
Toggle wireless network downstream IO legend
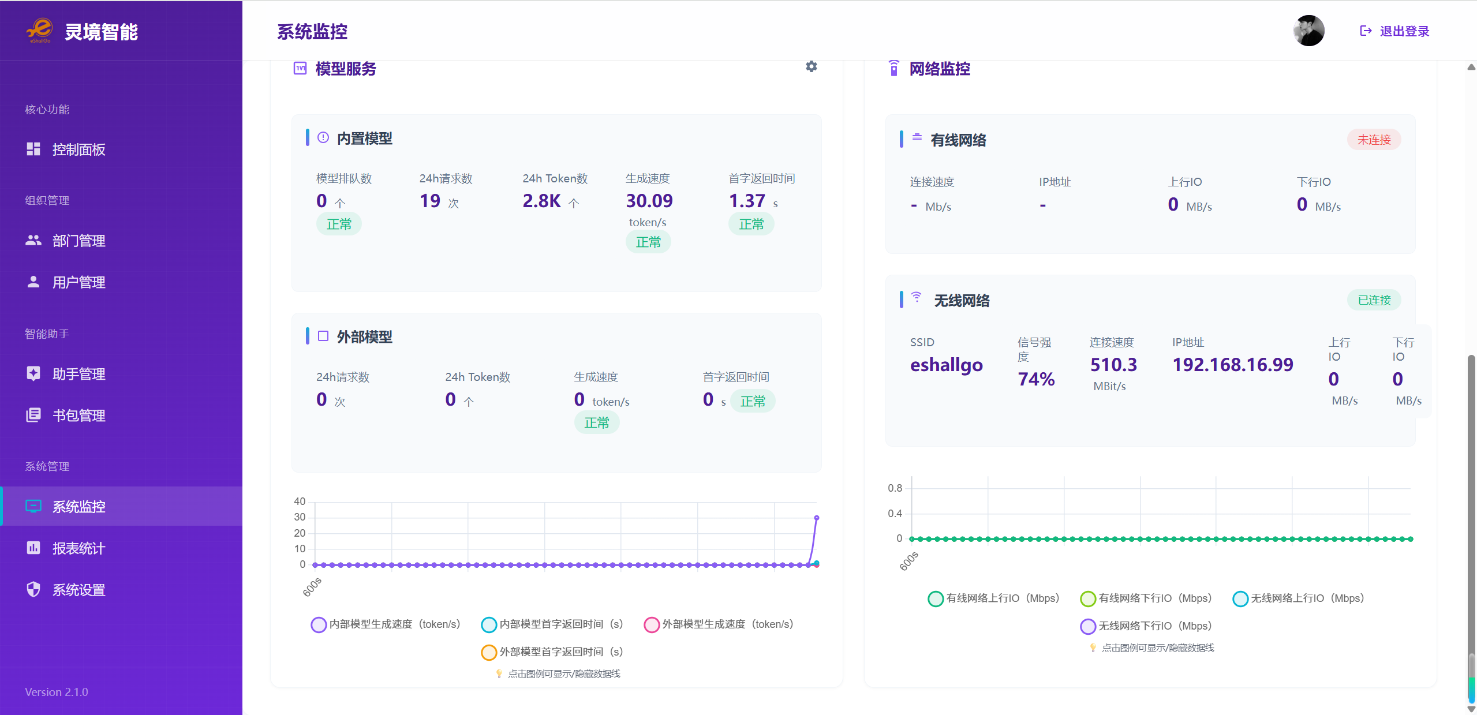pyautogui.click(x=1146, y=626)
